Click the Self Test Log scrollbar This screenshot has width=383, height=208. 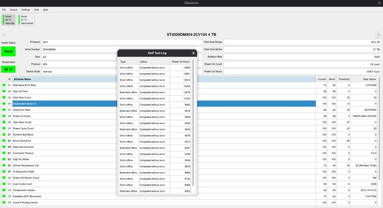point(193,123)
